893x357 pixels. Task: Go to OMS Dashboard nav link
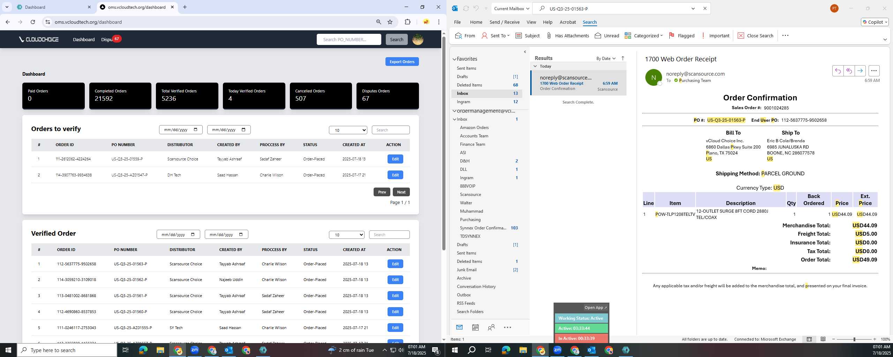coord(84,39)
